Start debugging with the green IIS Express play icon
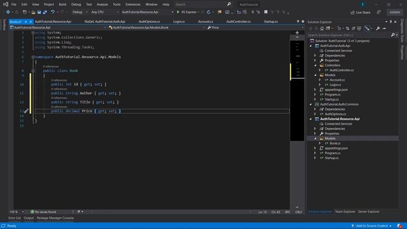The width and height of the screenshot is (407, 229). click(178, 12)
